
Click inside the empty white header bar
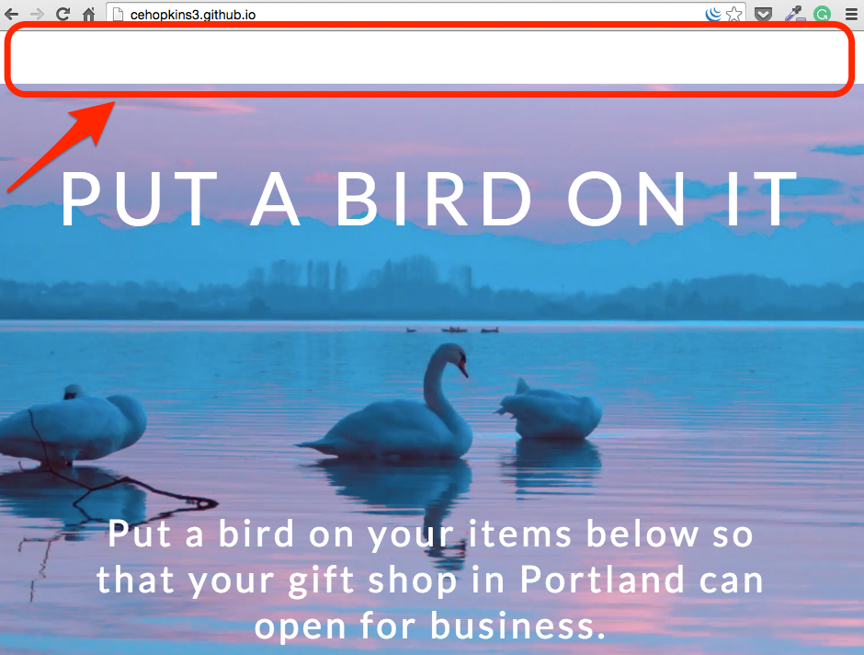[430, 58]
